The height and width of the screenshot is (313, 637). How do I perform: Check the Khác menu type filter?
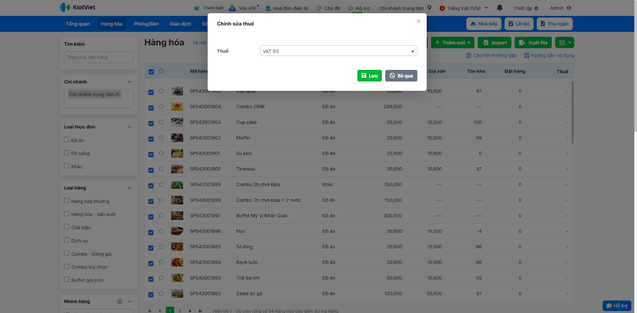point(67,166)
